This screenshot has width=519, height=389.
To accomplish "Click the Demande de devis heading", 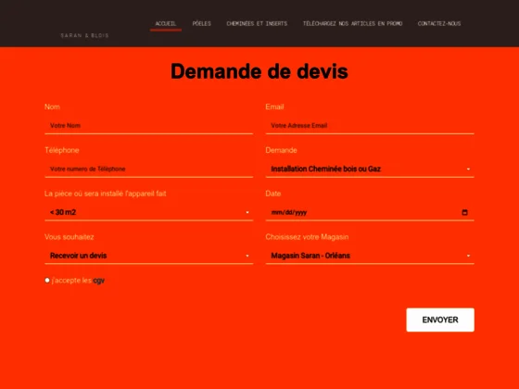I will click(259, 71).
